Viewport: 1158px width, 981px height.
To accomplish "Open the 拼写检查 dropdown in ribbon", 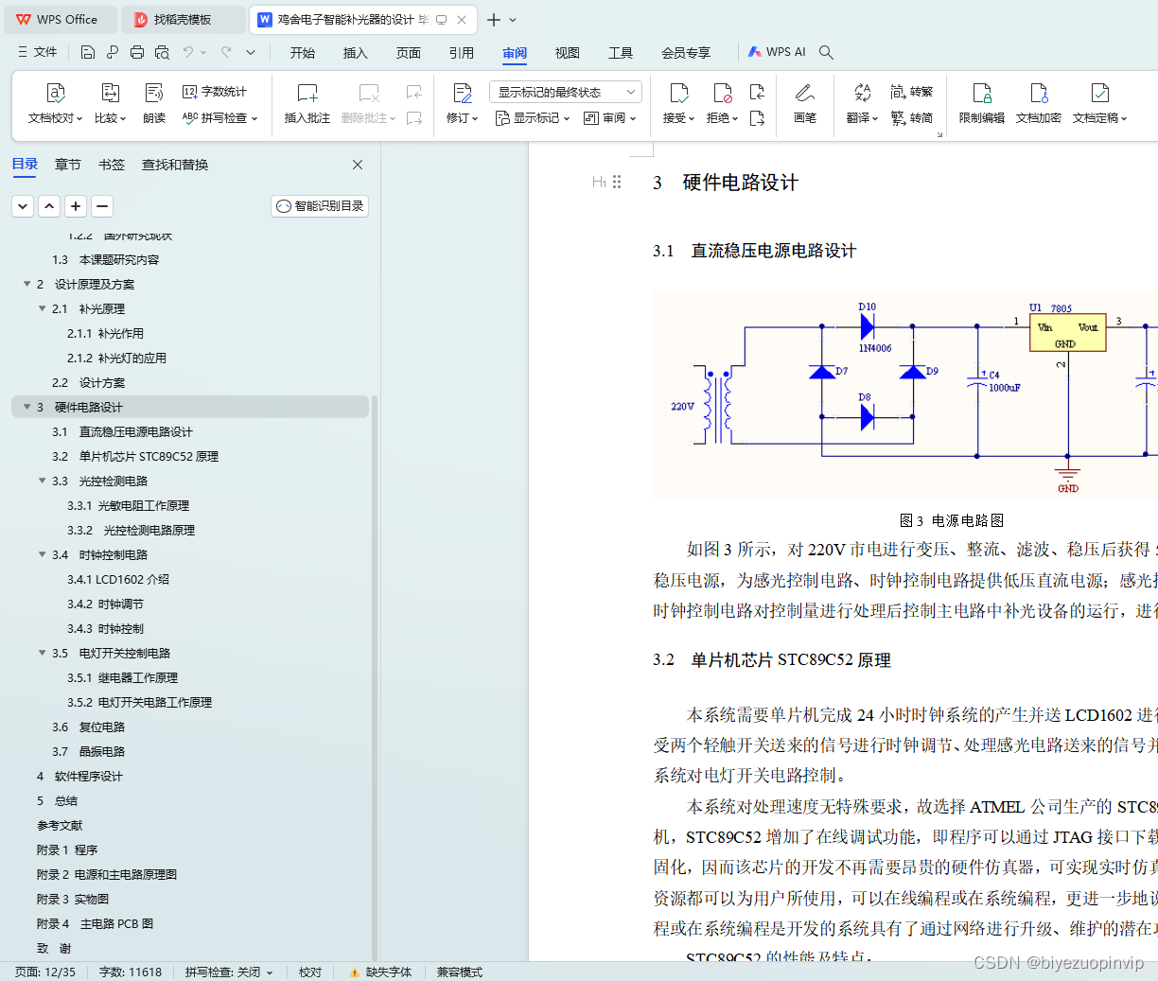I will [x=220, y=118].
